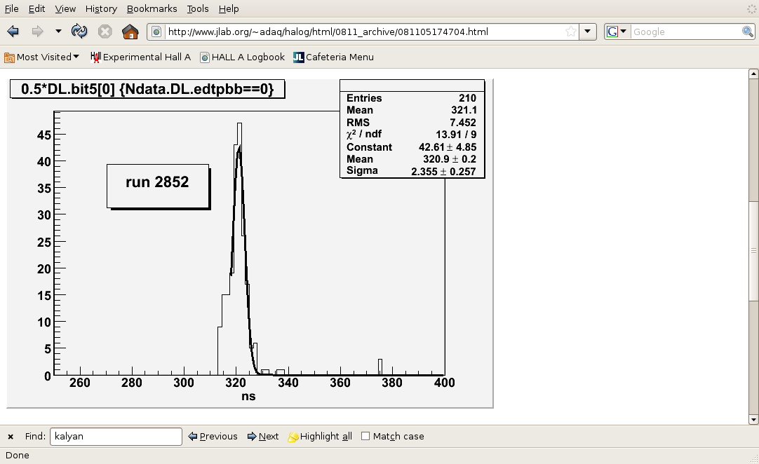Click the 'ns' x-axis label

[248, 396]
